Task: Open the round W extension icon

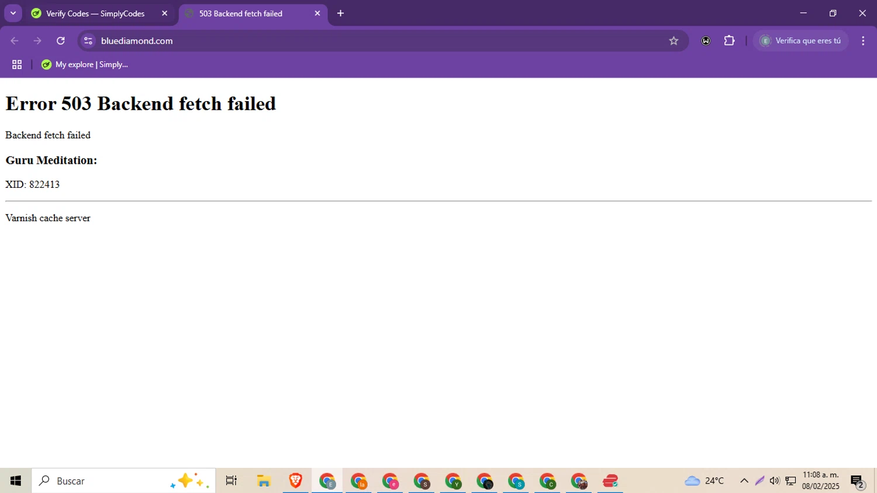Action: 706,41
